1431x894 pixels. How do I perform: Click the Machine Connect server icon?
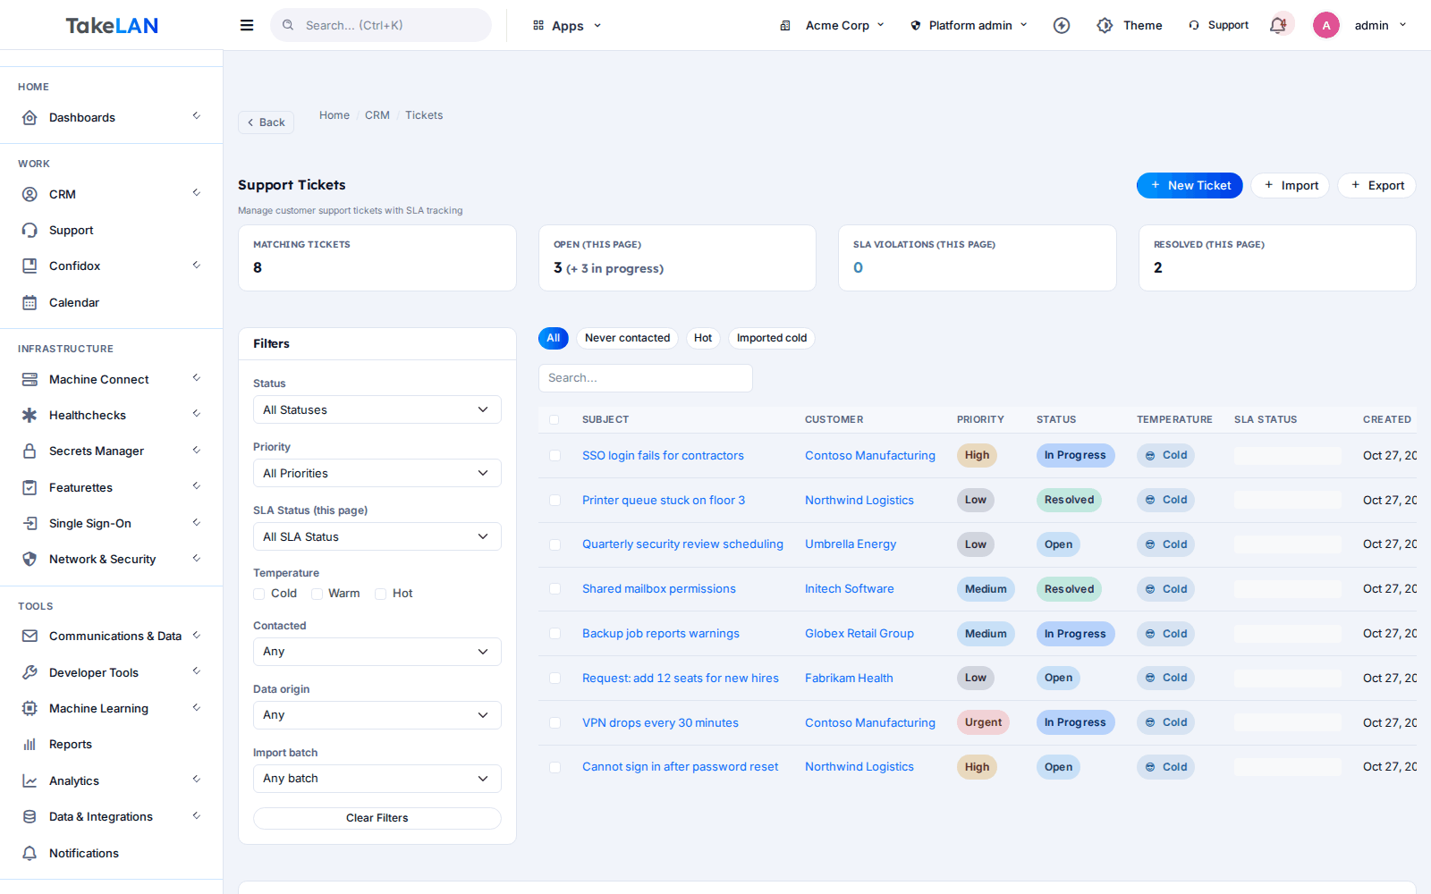pos(30,379)
